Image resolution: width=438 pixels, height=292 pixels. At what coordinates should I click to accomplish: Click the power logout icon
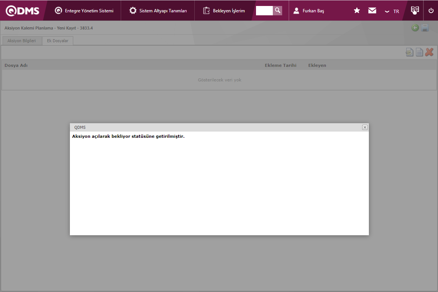click(x=431, y=10)
